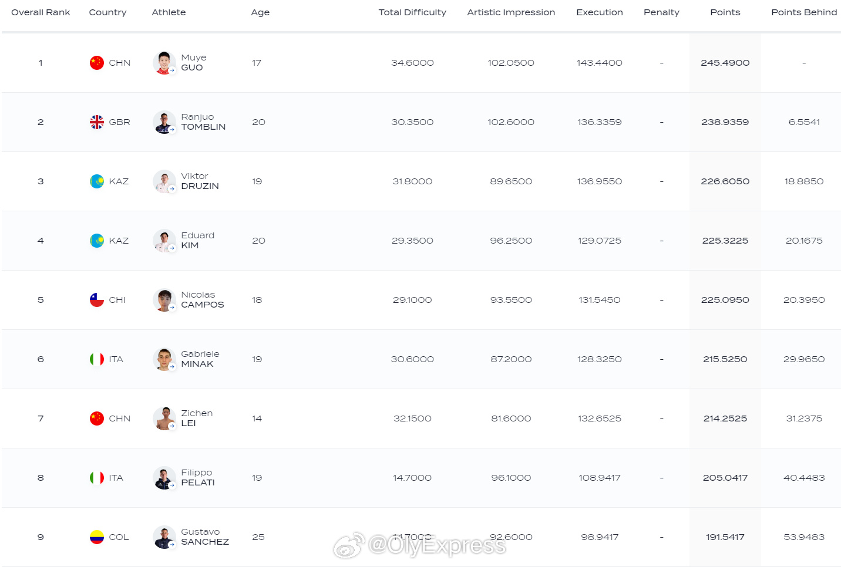Open Nicolas Campos athlete profile link
841x567 pixels.
click(x=202, y=300)
